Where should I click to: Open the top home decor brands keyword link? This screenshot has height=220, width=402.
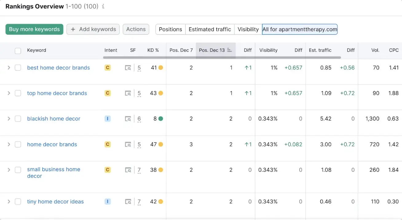pyautogui.click(x=57, y=93)
